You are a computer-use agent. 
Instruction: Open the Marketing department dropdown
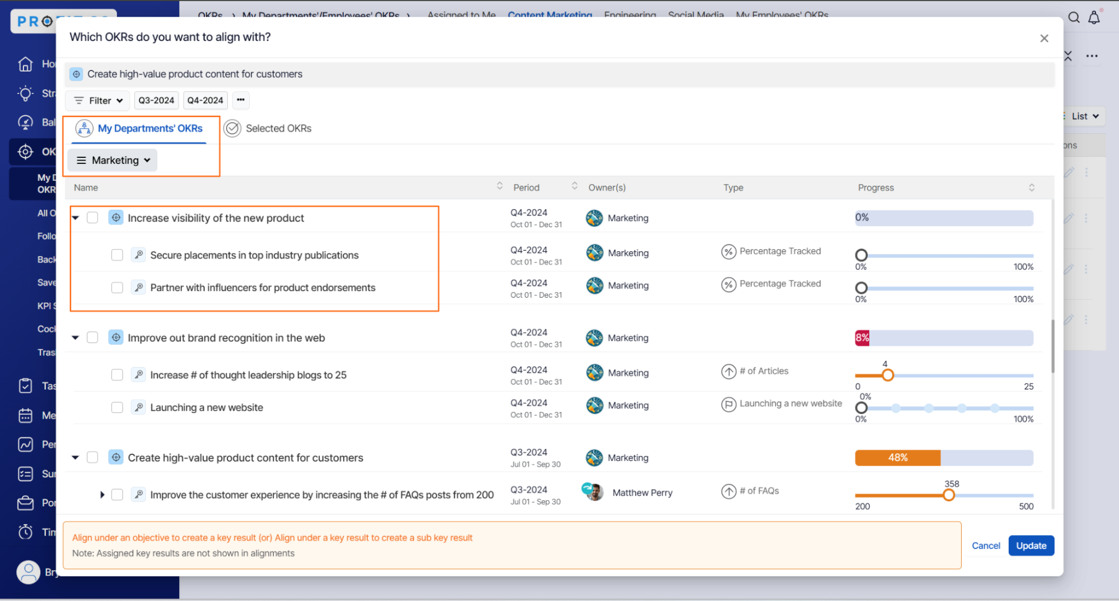pos(113,161)
